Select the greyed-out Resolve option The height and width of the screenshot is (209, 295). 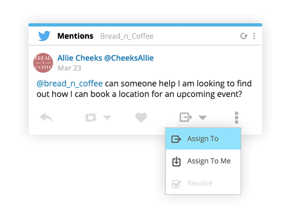(x=203, y=183)
